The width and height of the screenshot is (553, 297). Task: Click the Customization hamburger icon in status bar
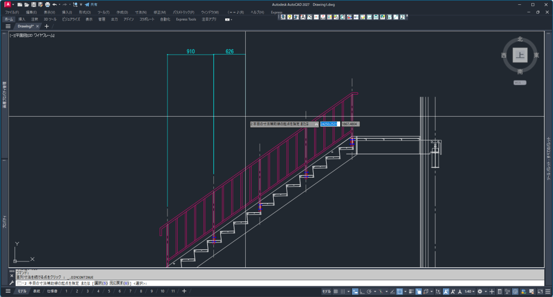tap(546, 292)
